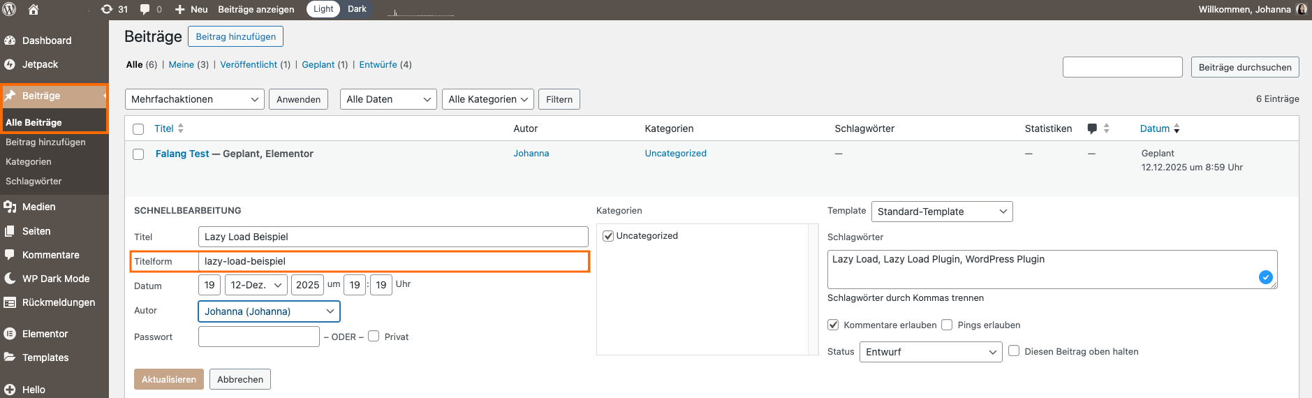Click into the Titelform slug field
Image resolution: width=1312 pixels, height=398 pixels.
click(392, 261)
